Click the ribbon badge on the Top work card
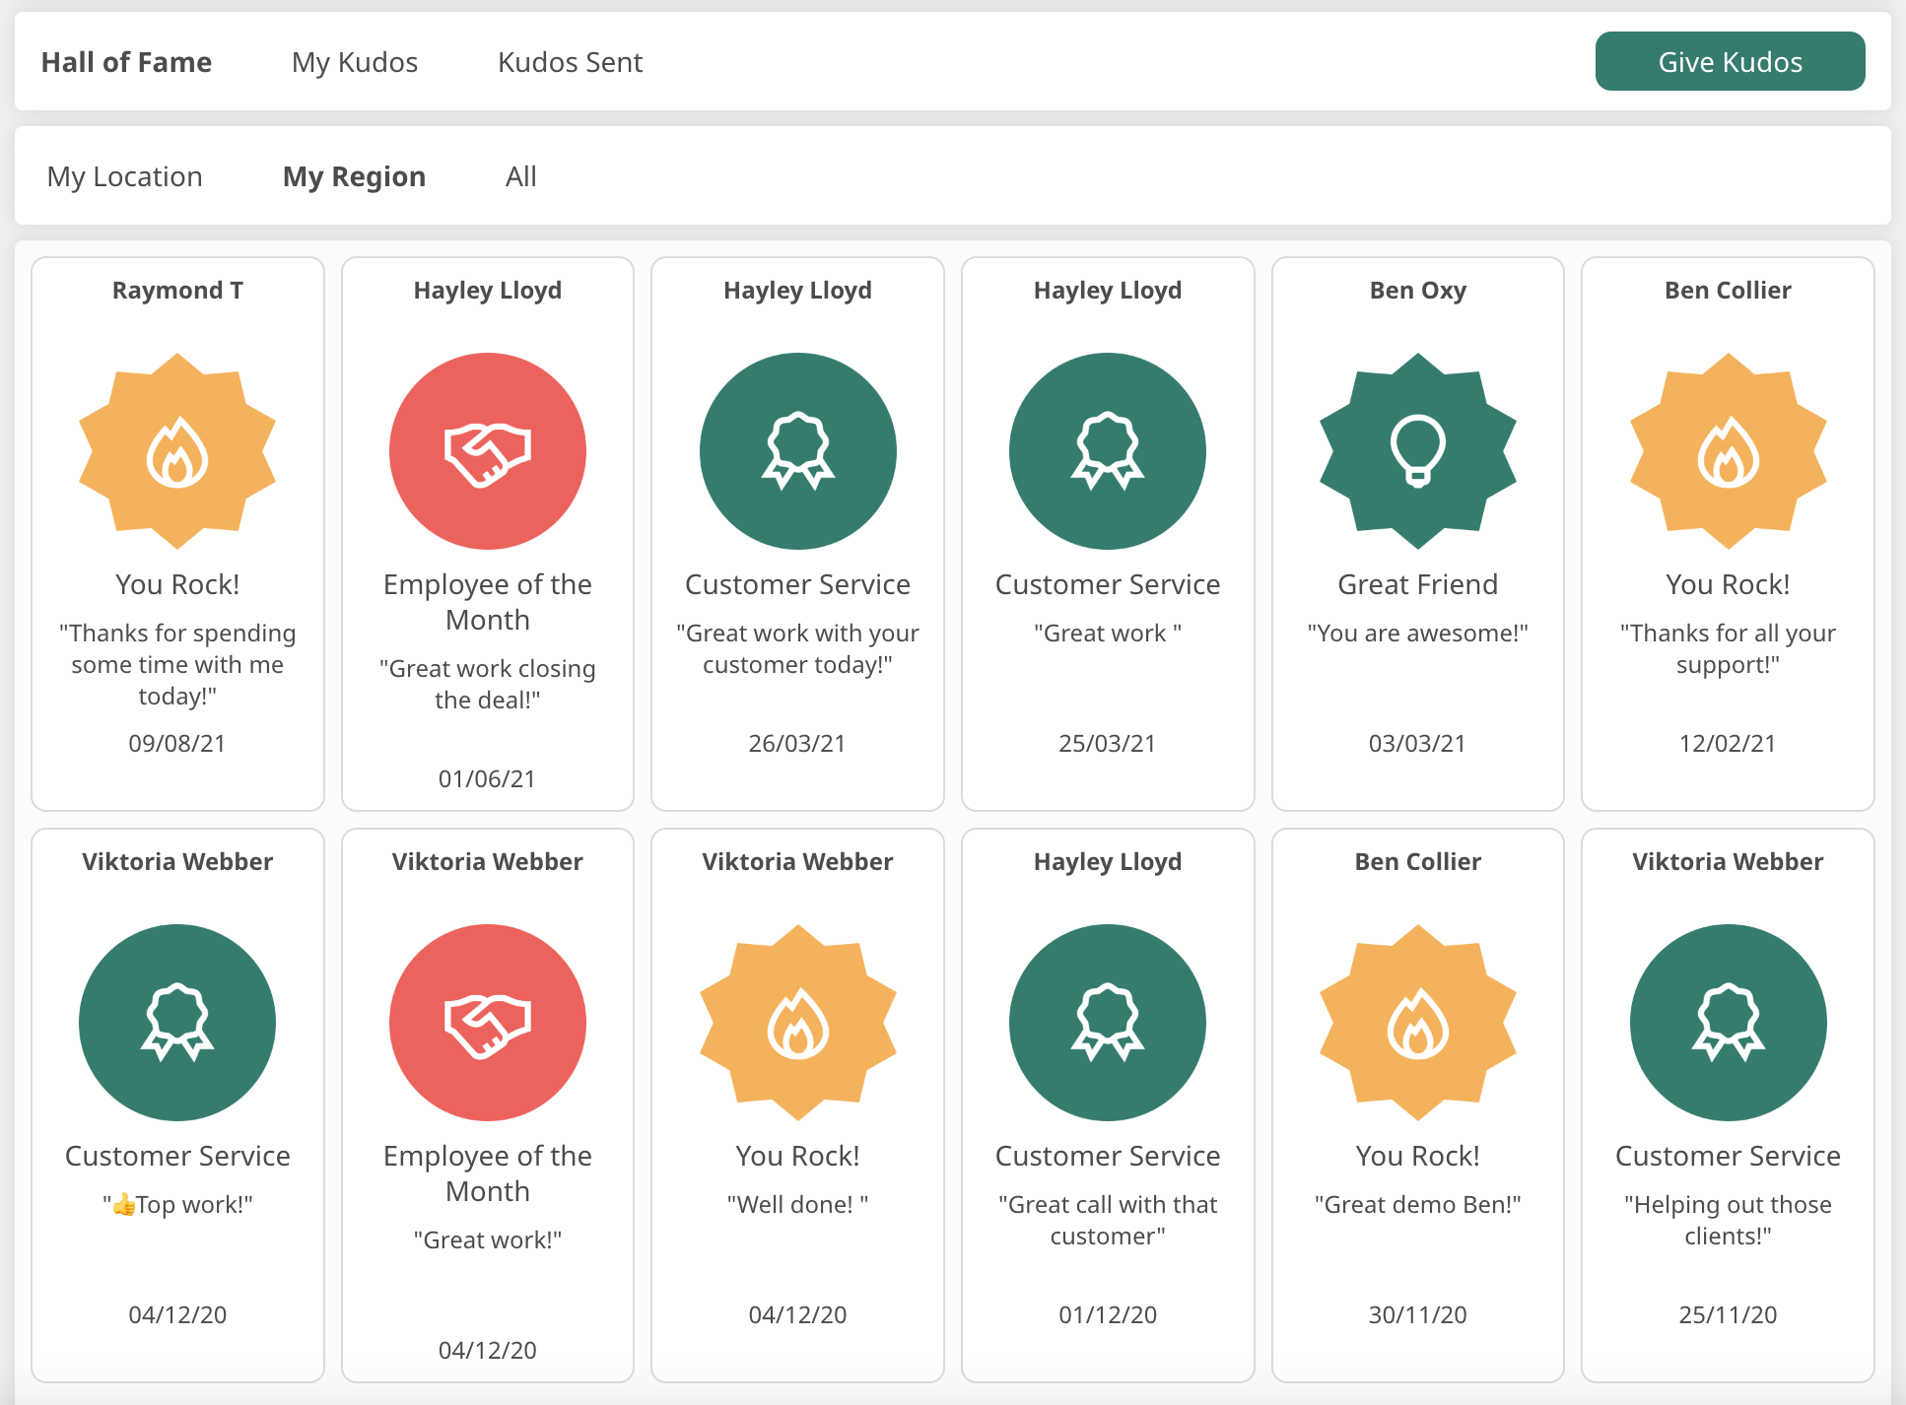The image size is (1906, 1405). pos(177,1023)
